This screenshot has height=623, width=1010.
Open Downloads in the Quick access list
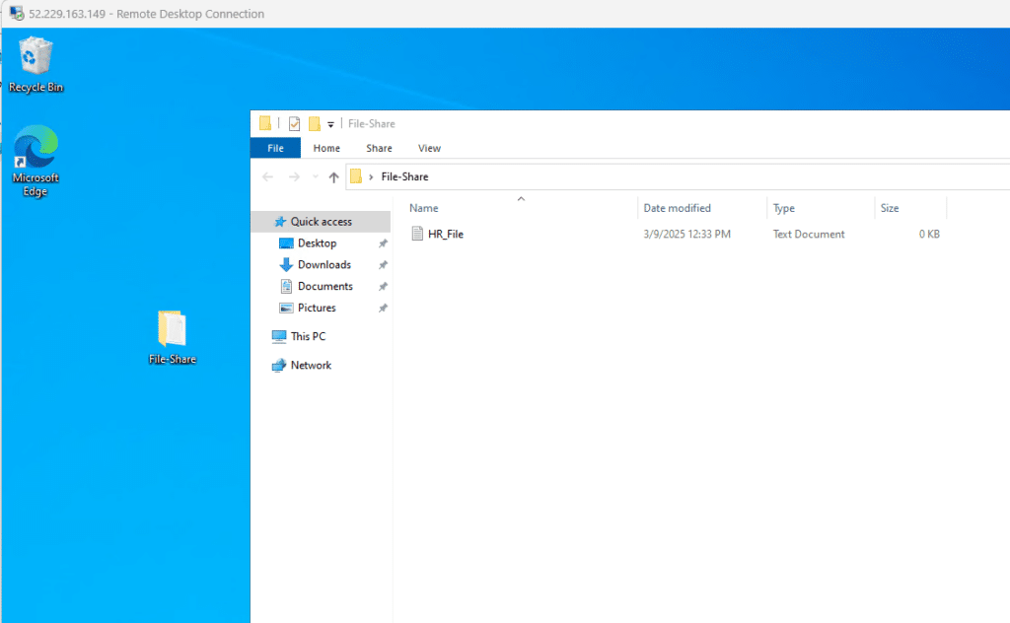pos(324,264)
